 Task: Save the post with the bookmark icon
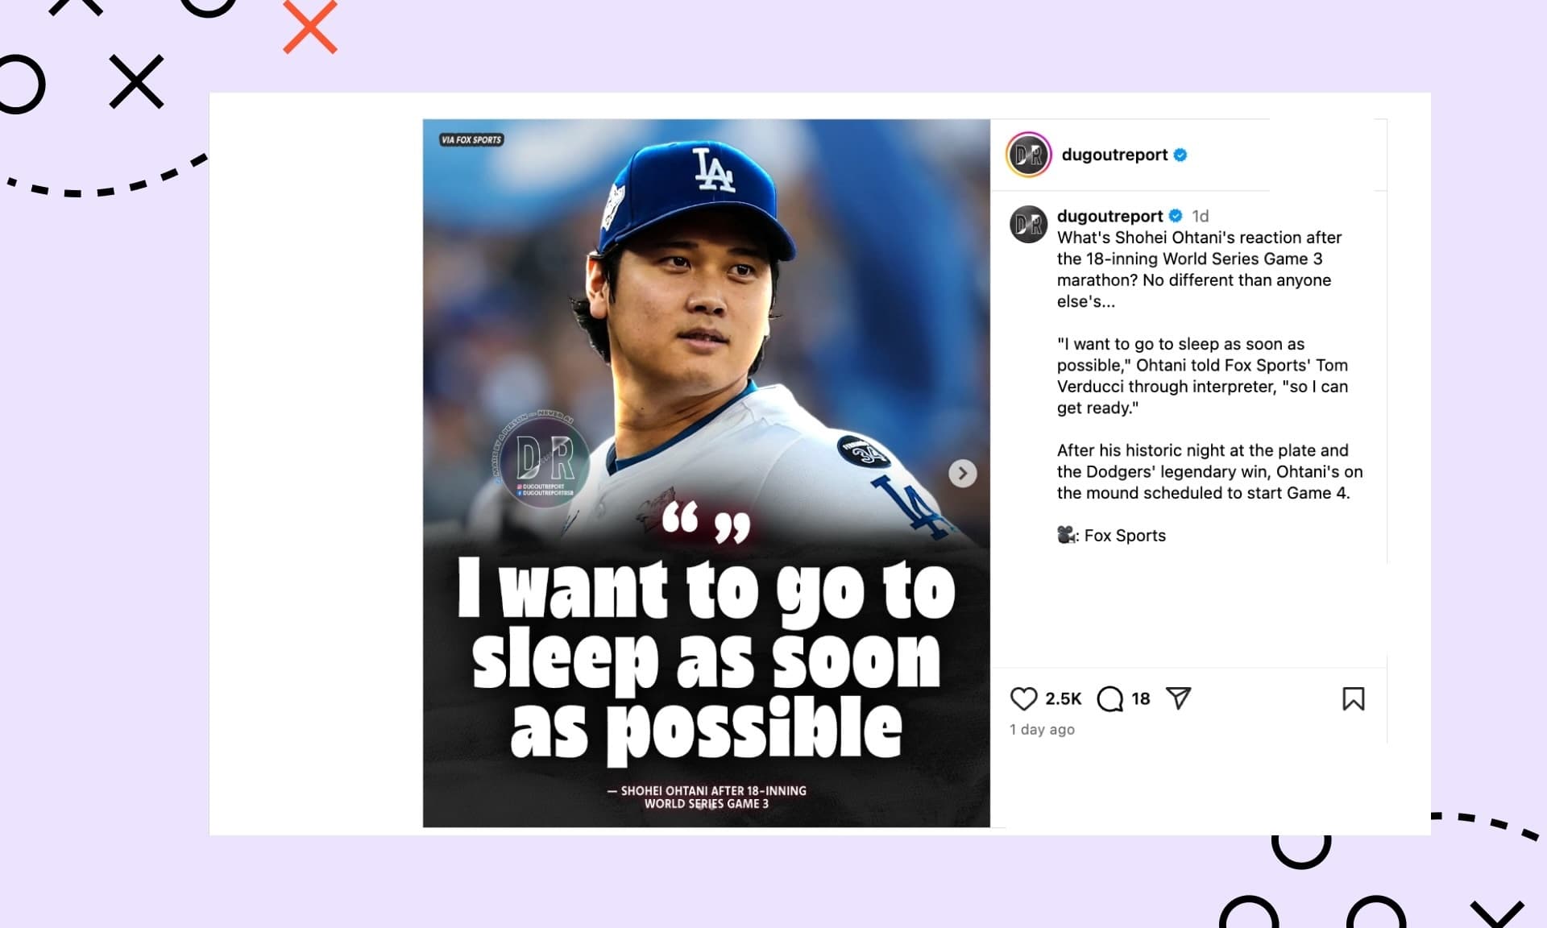pos(1354,698)
